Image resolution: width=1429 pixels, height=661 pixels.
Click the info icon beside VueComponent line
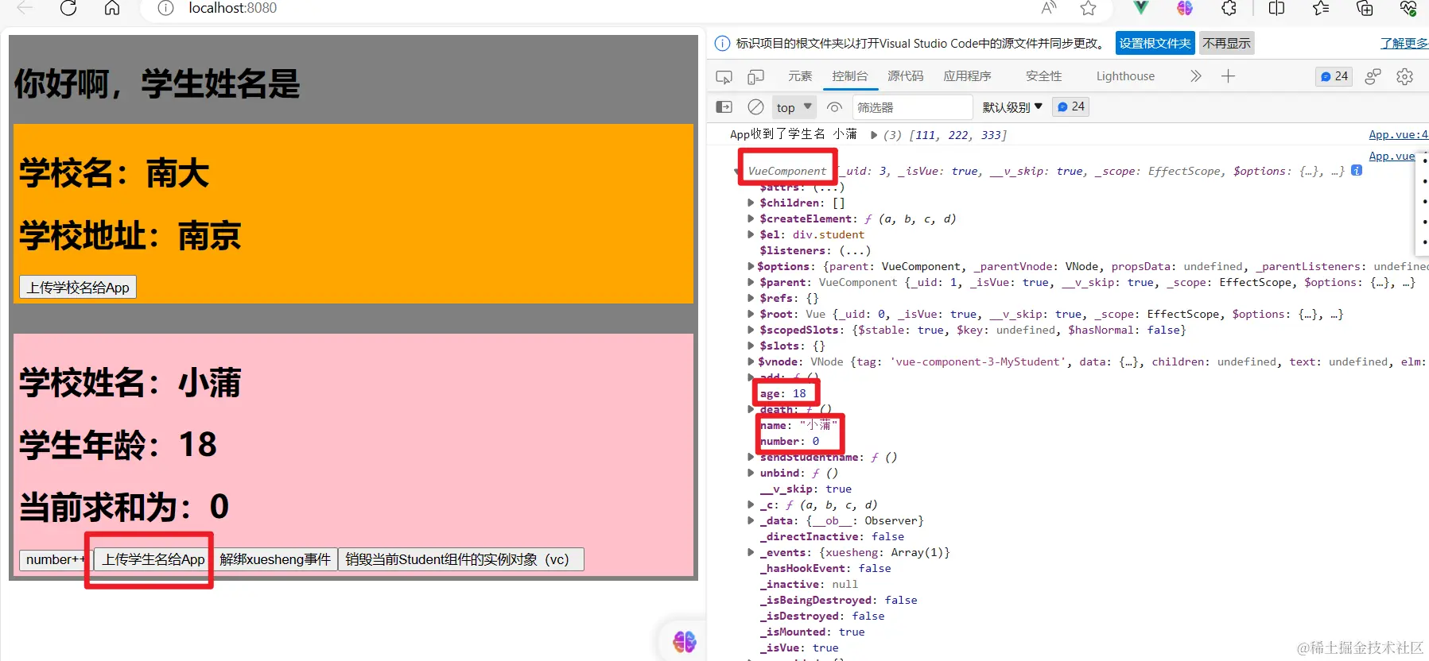pos(1357,170)
